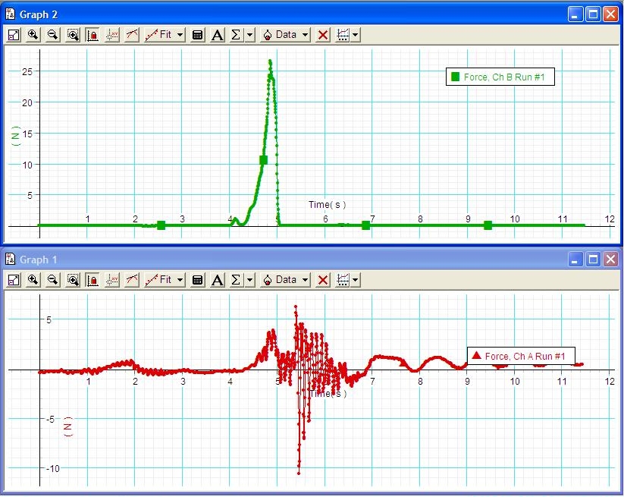Toggle the axis lock button in Graph 2
624x497 pixels.
click(x=93, y=35)
